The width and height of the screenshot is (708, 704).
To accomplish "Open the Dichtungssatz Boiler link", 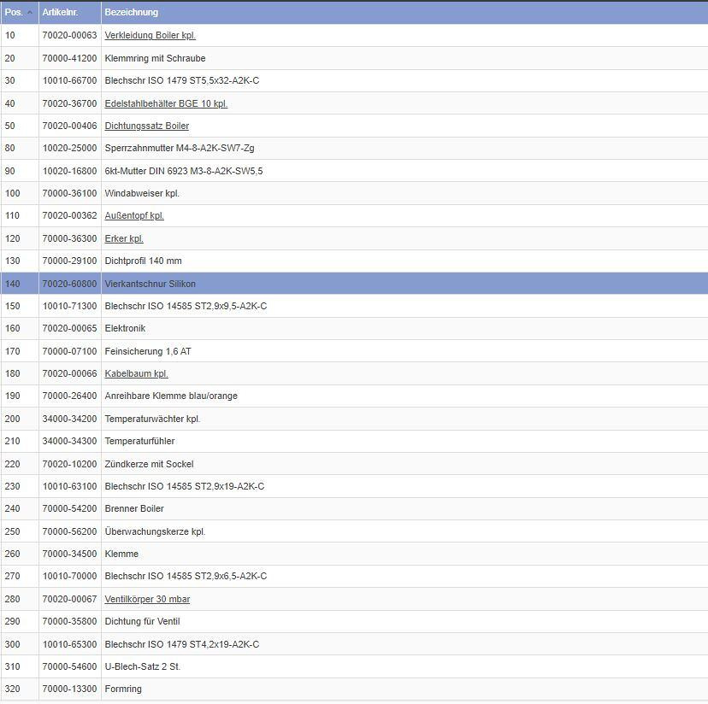I will point(146,126).
